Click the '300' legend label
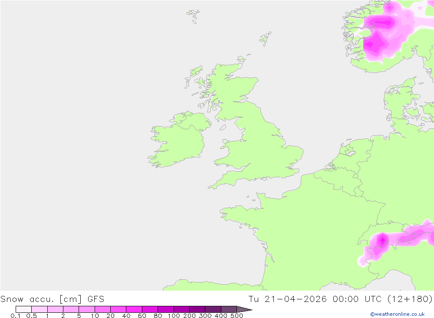 [x=205, y=315]
